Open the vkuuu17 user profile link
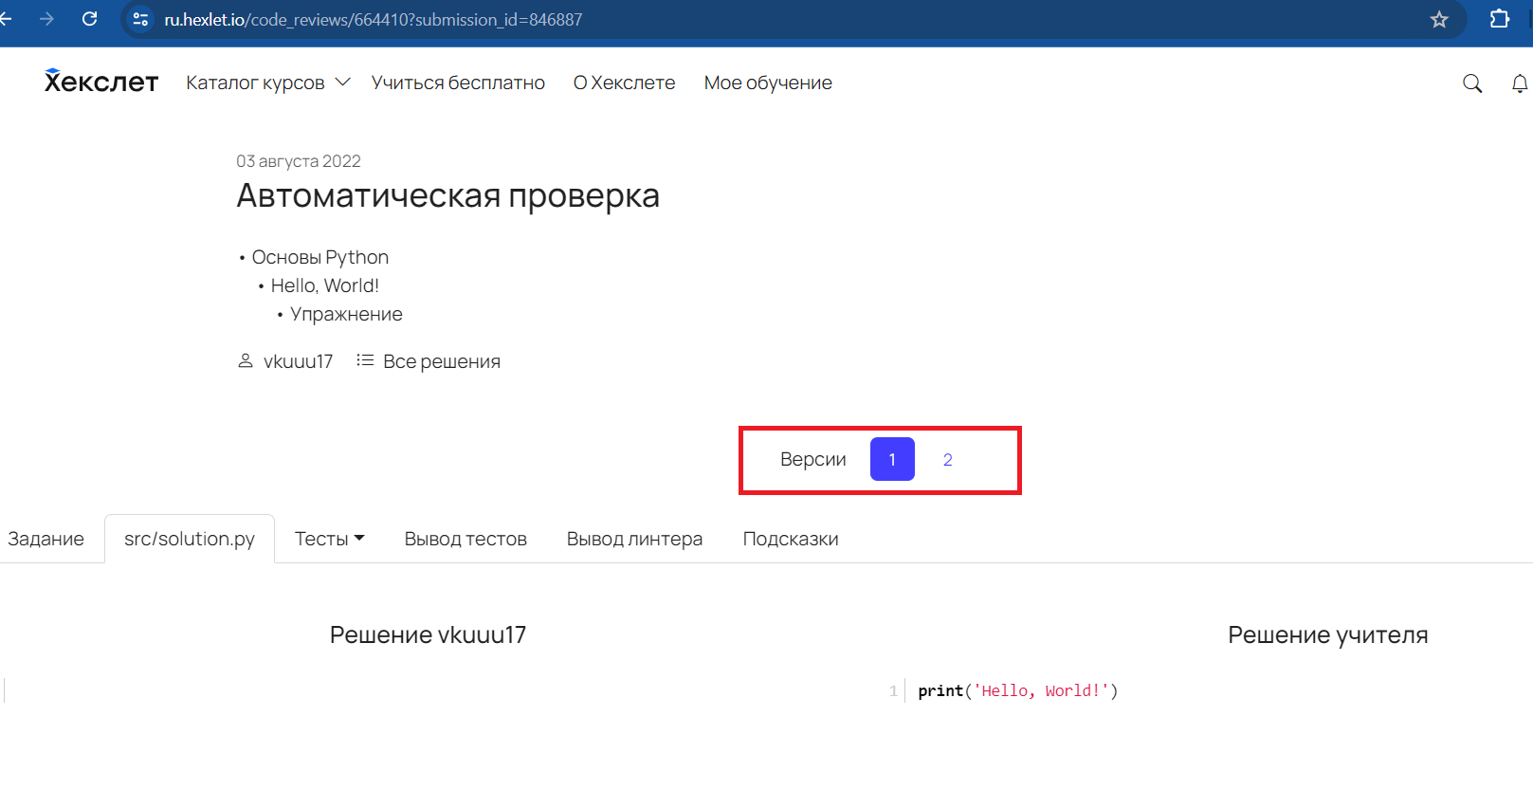 pos(298,361)
